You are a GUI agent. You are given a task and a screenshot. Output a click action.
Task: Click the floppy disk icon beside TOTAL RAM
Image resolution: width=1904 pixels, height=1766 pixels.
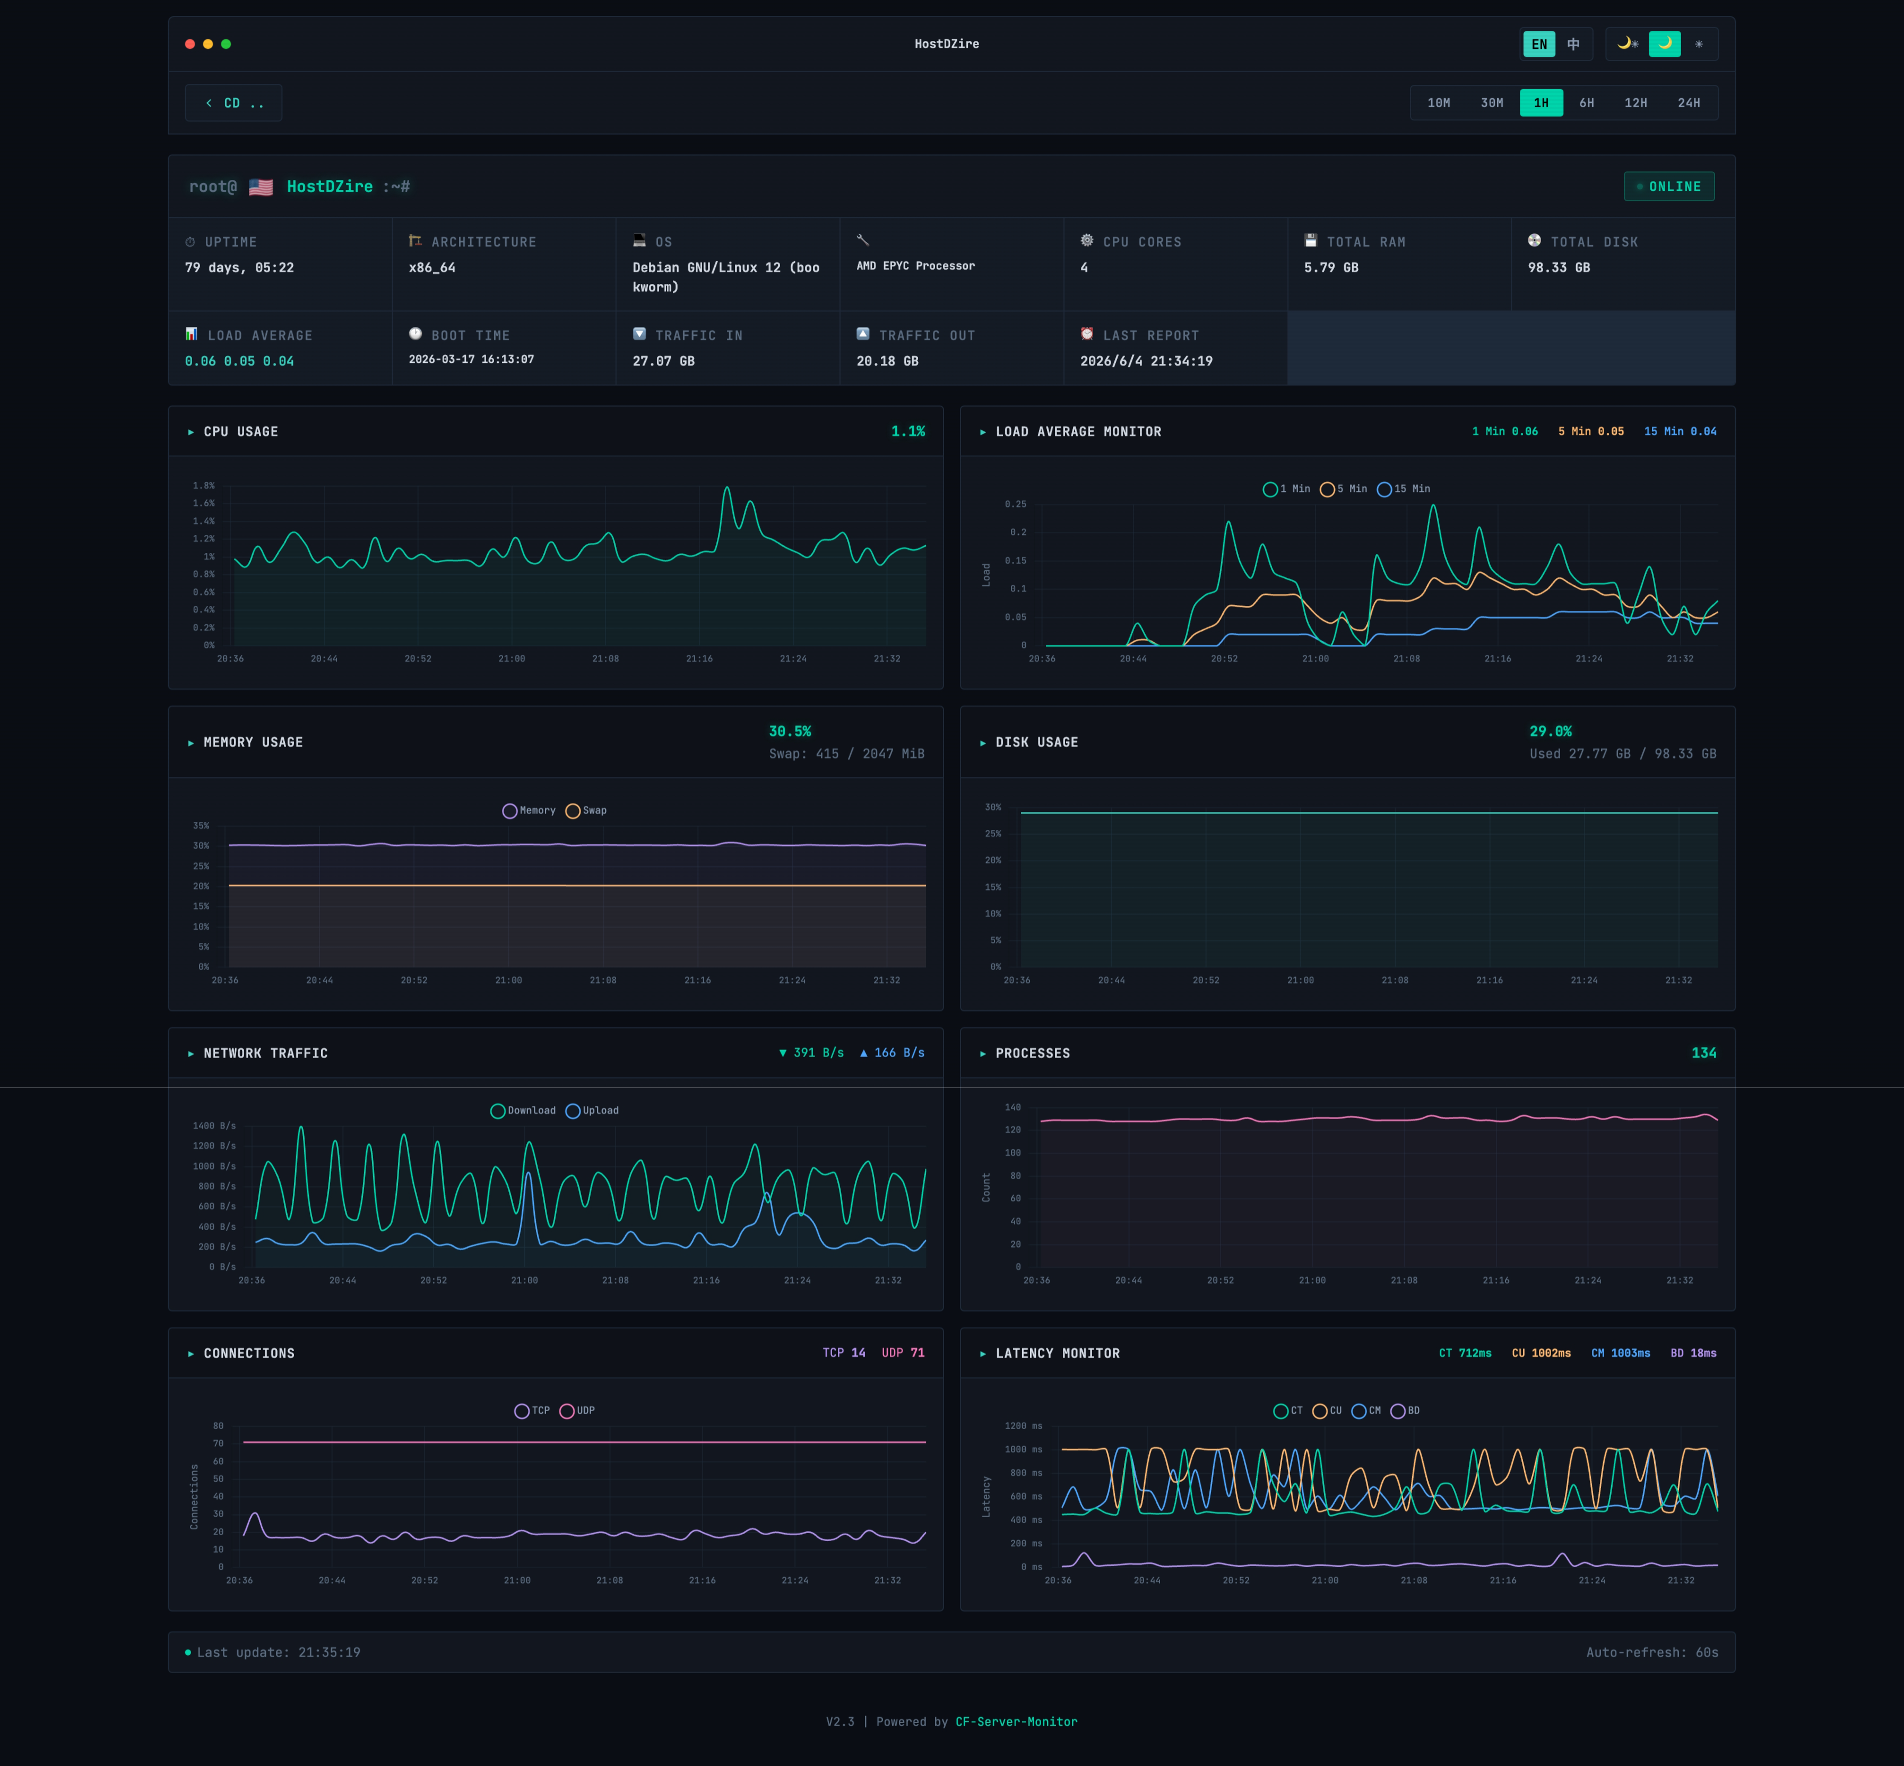click(1310, 241)
